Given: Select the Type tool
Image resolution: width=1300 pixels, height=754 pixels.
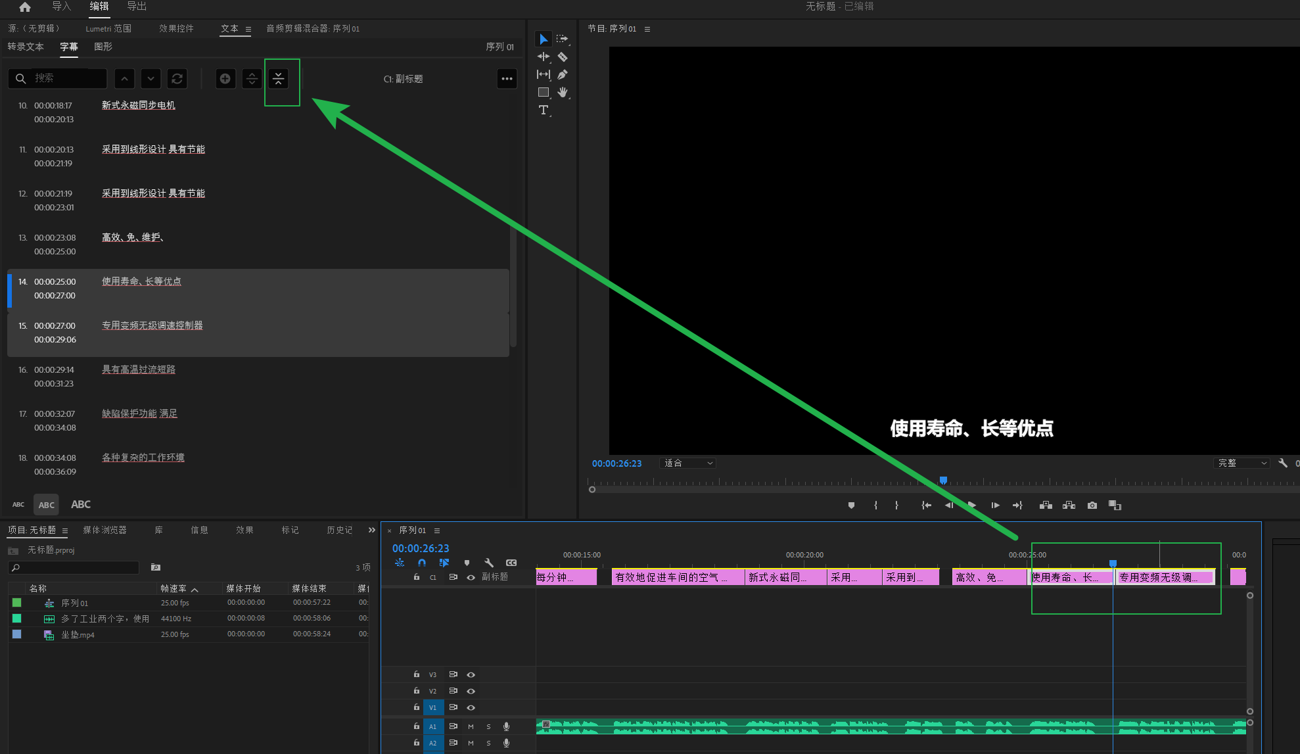Looking at the screenshot, I should click(x=544, y=110).
